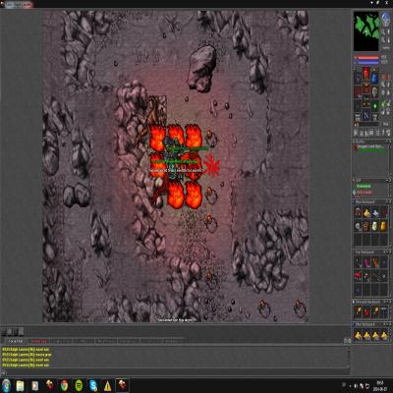Select the skull shield equipment slot
The image size is (393, 393).
[374, 91]
